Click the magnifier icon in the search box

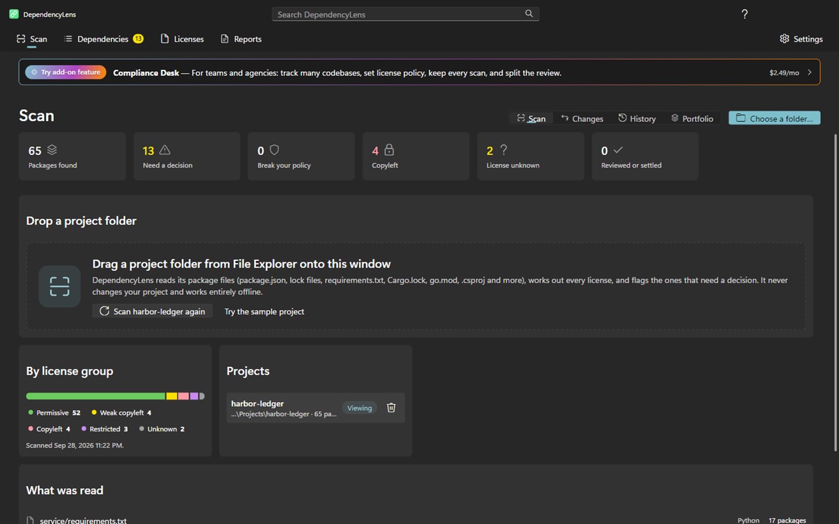529,14
